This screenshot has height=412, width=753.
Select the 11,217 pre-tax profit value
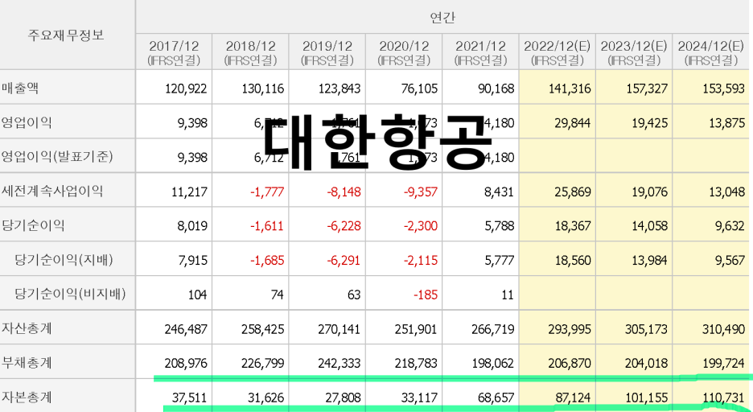[x=189, y=192]
